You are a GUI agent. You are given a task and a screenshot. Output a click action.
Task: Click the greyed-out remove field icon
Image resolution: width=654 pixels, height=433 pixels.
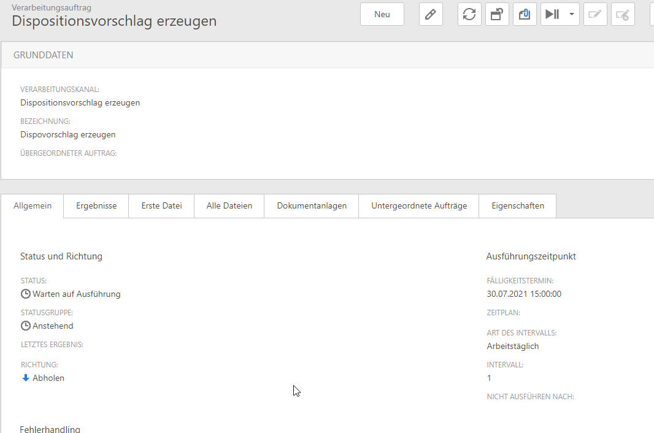click(x=623, y=14)
